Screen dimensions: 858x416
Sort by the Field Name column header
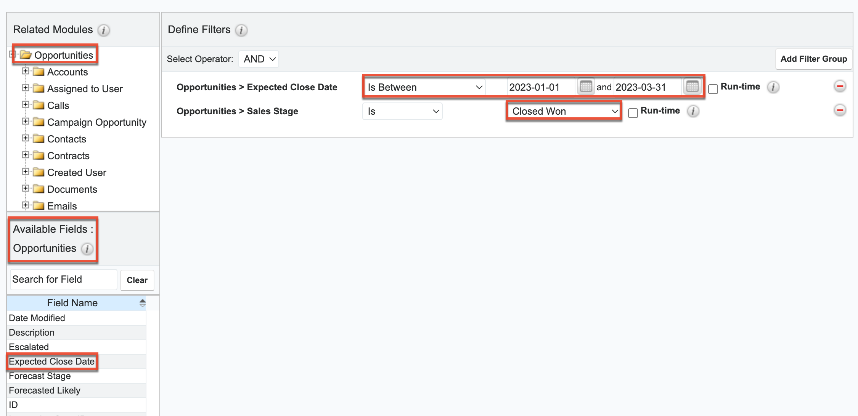coord(72,303)
